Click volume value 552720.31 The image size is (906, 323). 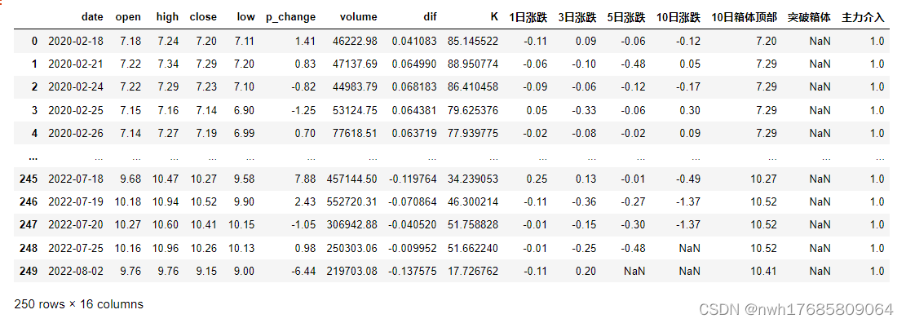352,201
